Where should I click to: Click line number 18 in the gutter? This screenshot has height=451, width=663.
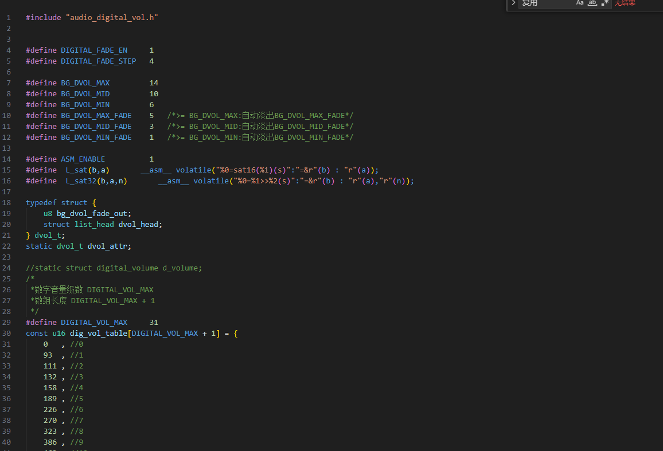click(9, 203)
